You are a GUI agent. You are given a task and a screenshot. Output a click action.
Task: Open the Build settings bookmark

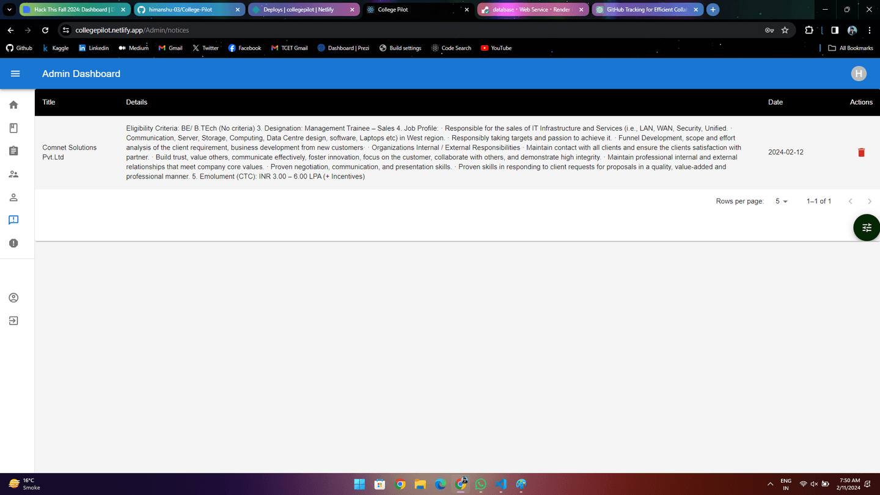(400, 48)
